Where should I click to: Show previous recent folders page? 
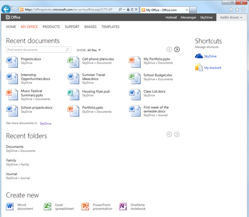point(169,134)
